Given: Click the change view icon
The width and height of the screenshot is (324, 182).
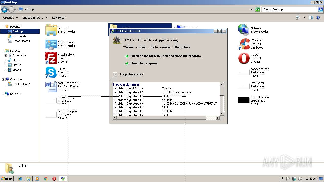Looking at the screenshot, I should [298, 18].
